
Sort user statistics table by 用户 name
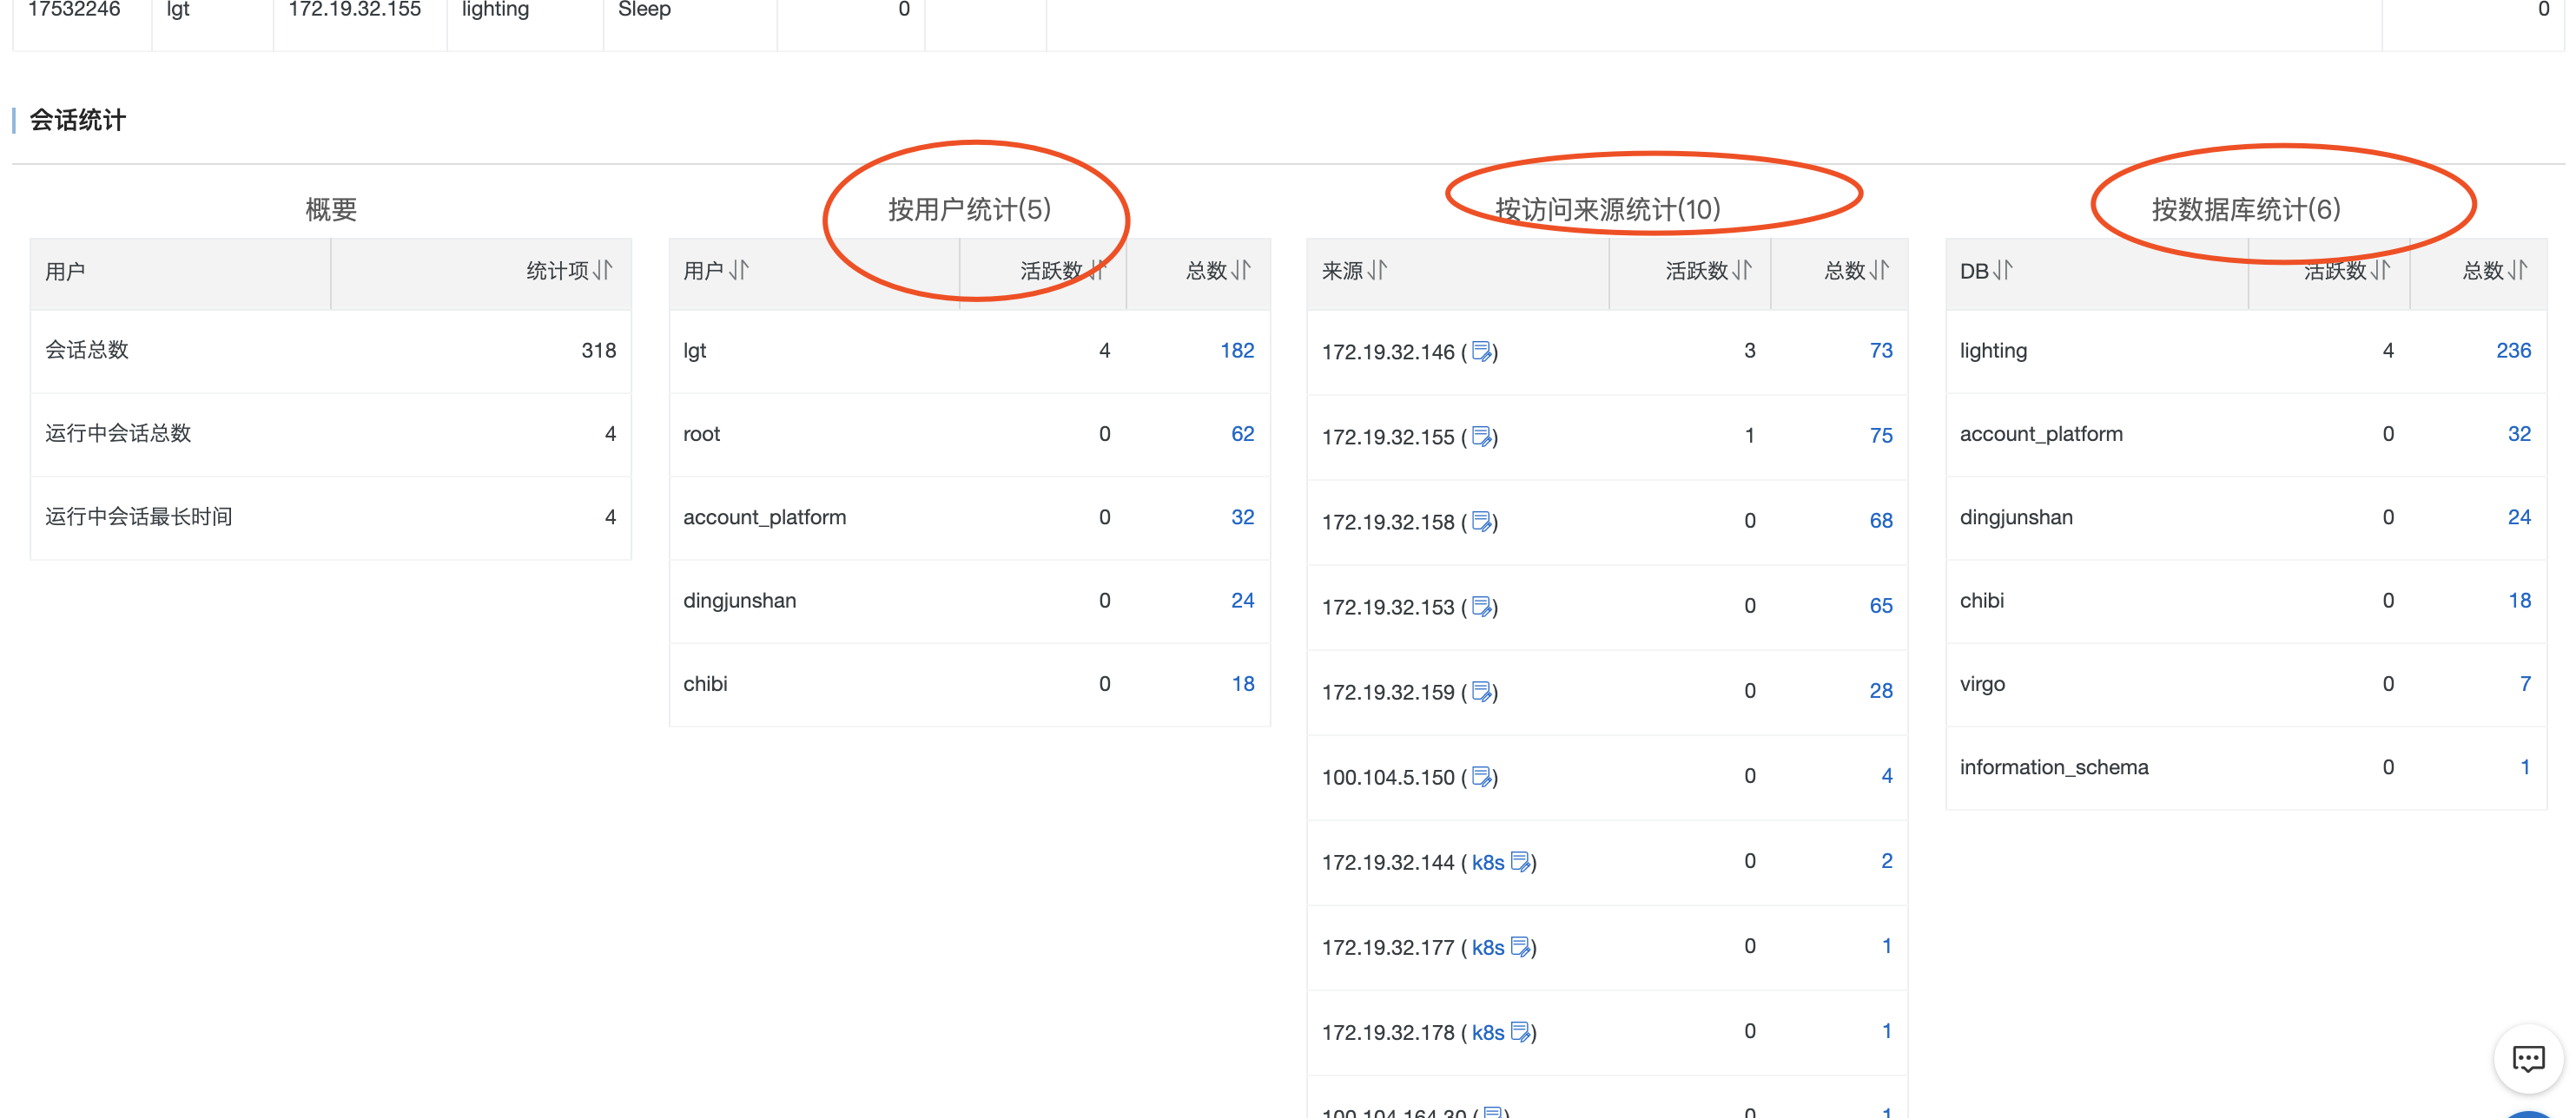click(739, 271)
